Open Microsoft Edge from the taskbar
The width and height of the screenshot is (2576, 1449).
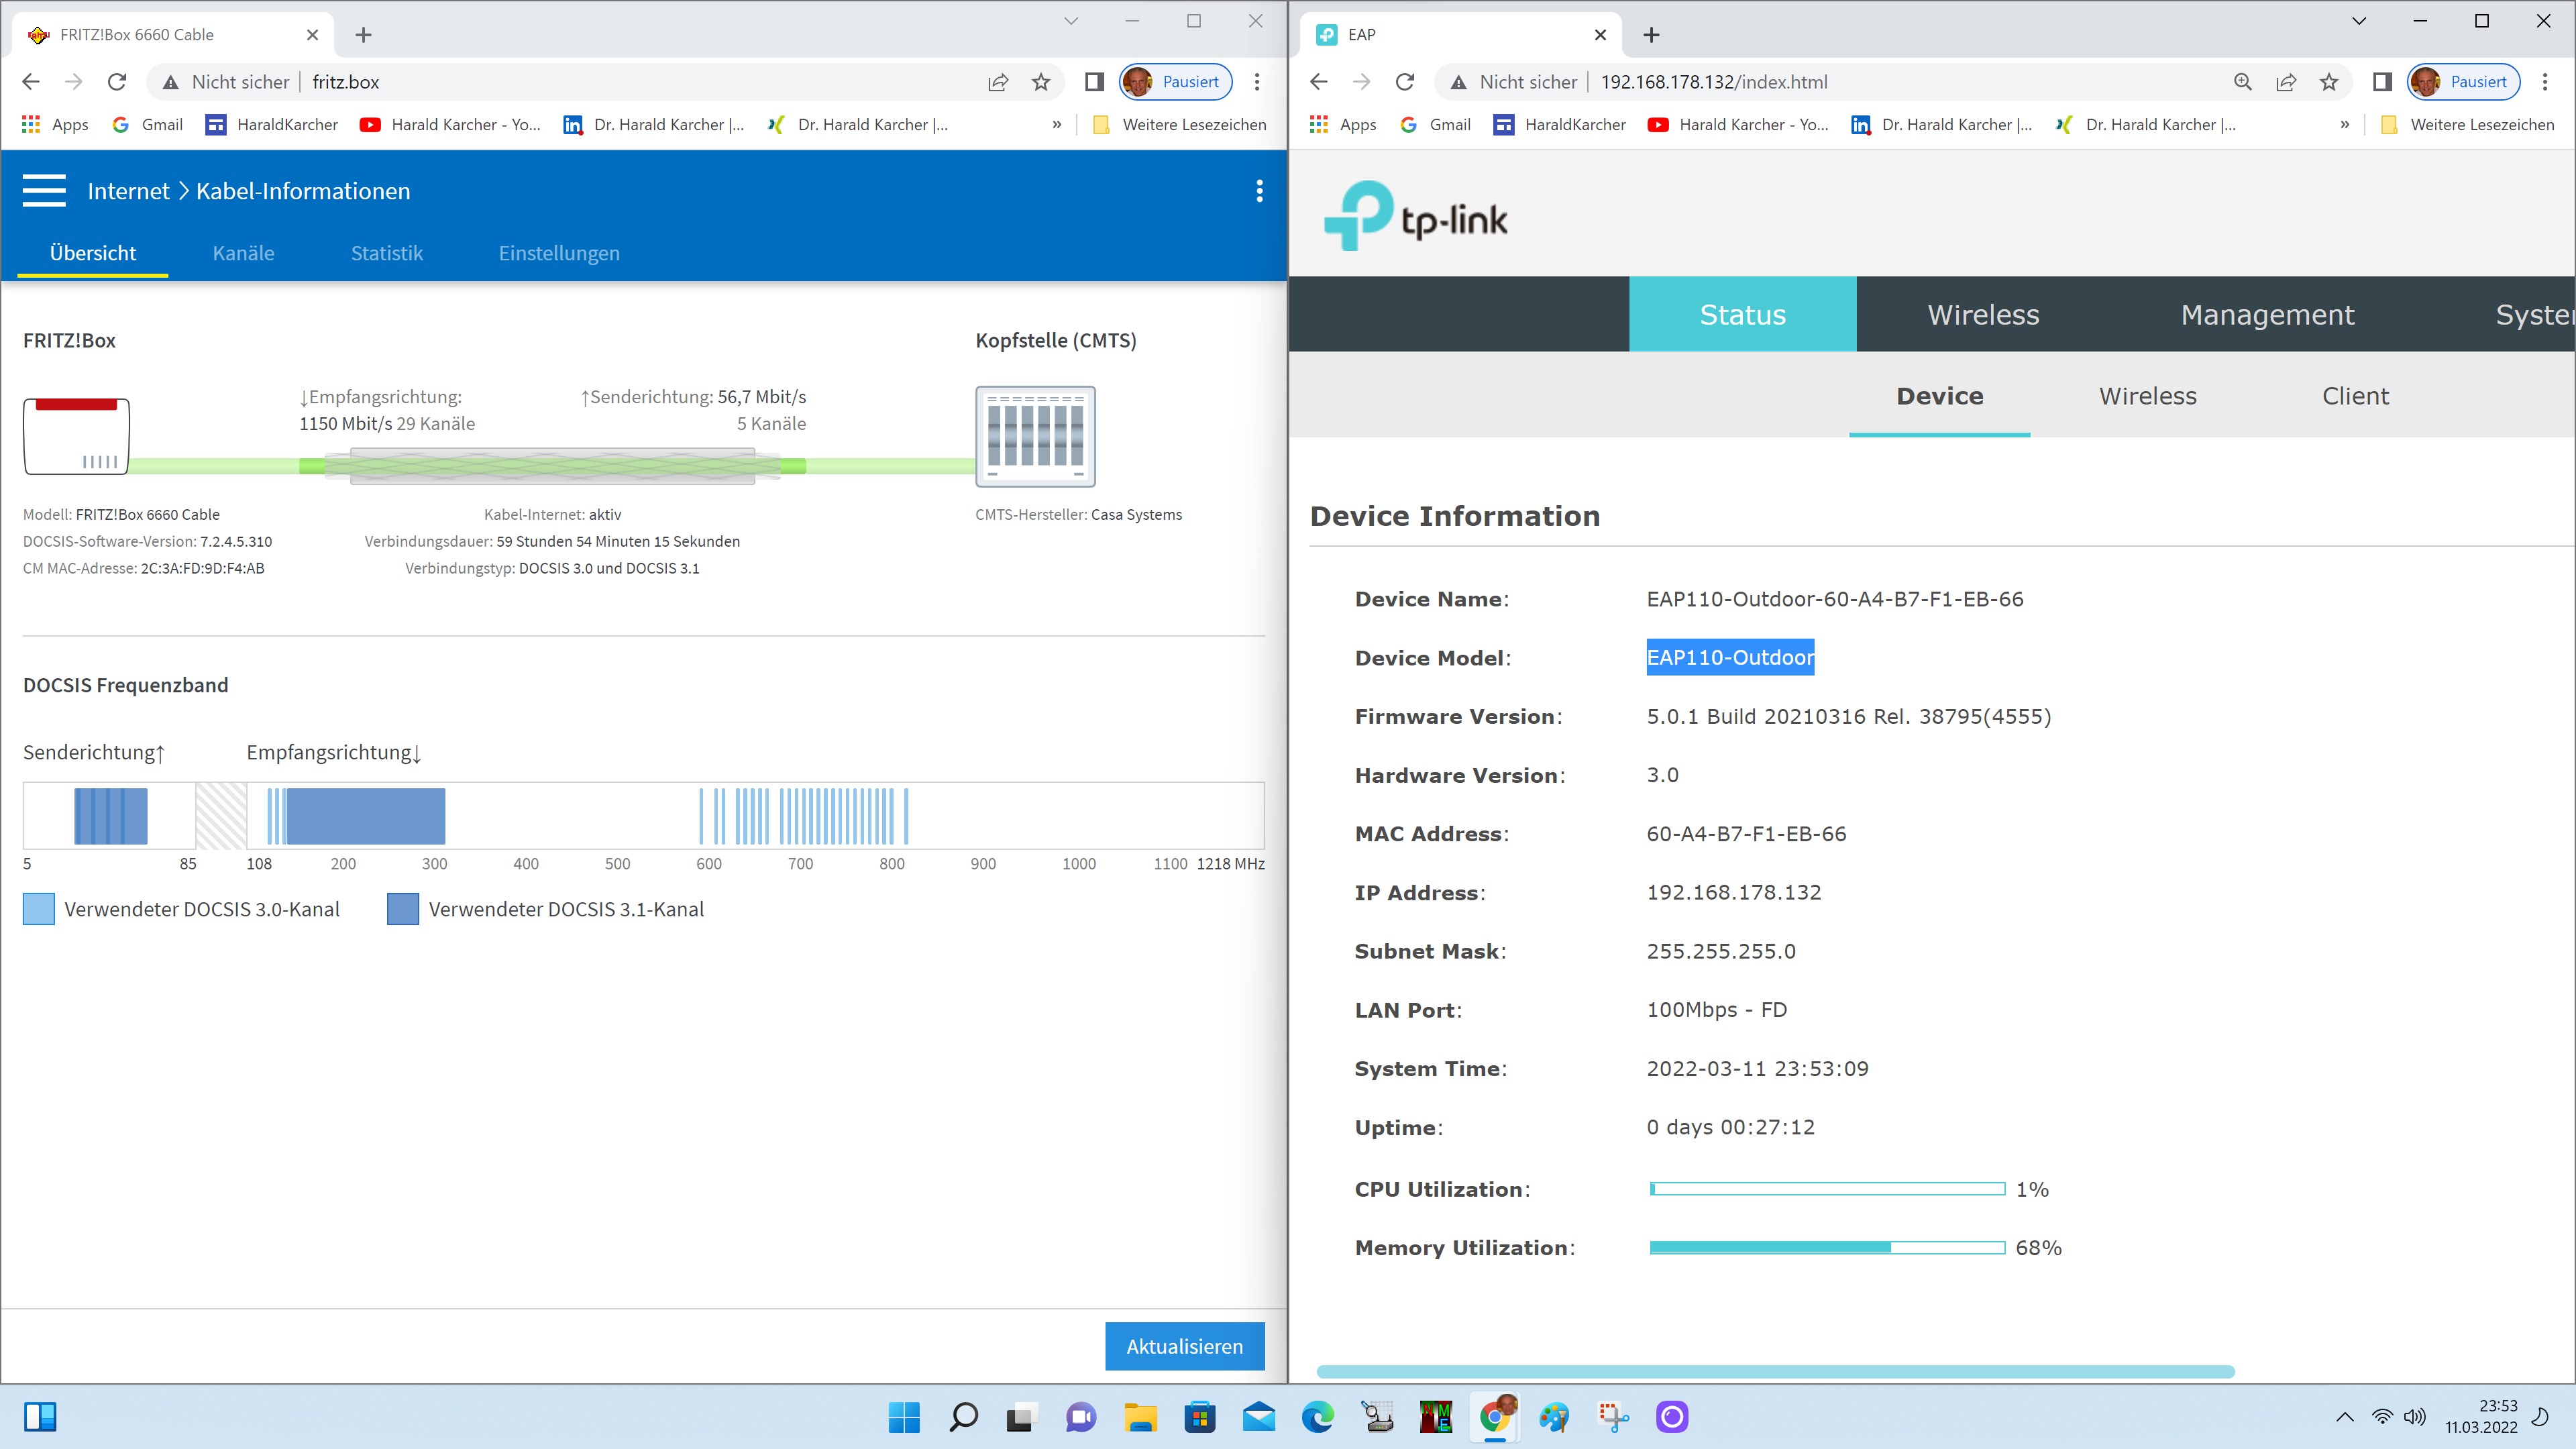tap(1317, 1416)
